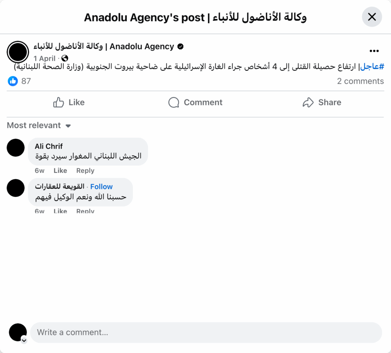Click Anadolu Agency's profile picture
391x353 pixels.
[18, 52]
